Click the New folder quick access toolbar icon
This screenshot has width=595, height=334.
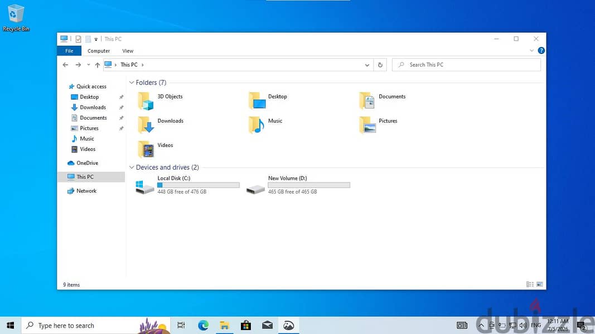88,39
